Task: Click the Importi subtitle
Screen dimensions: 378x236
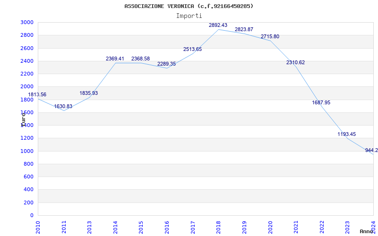Action: point(189,16)
